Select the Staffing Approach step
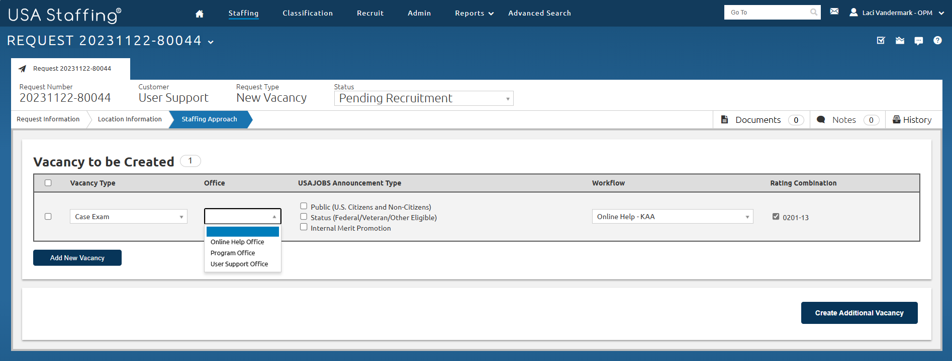952x361 pixels. click(x=210, y=119)
